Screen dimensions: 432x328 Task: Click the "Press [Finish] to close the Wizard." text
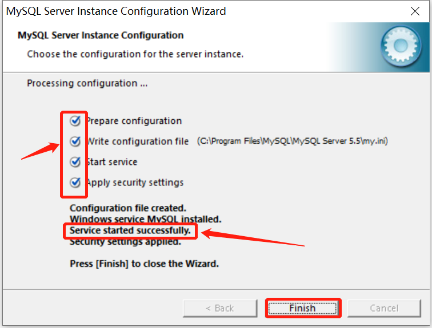(144, 264)
